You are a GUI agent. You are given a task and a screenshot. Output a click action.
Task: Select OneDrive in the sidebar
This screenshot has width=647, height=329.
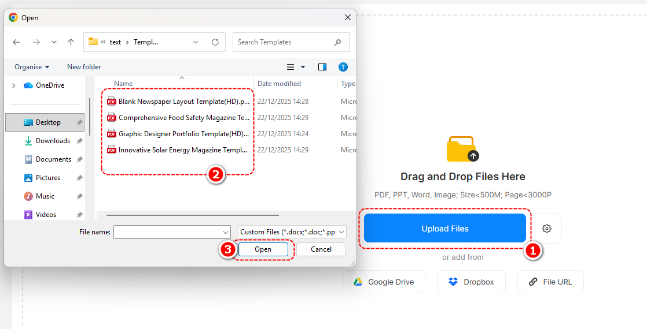44,85
